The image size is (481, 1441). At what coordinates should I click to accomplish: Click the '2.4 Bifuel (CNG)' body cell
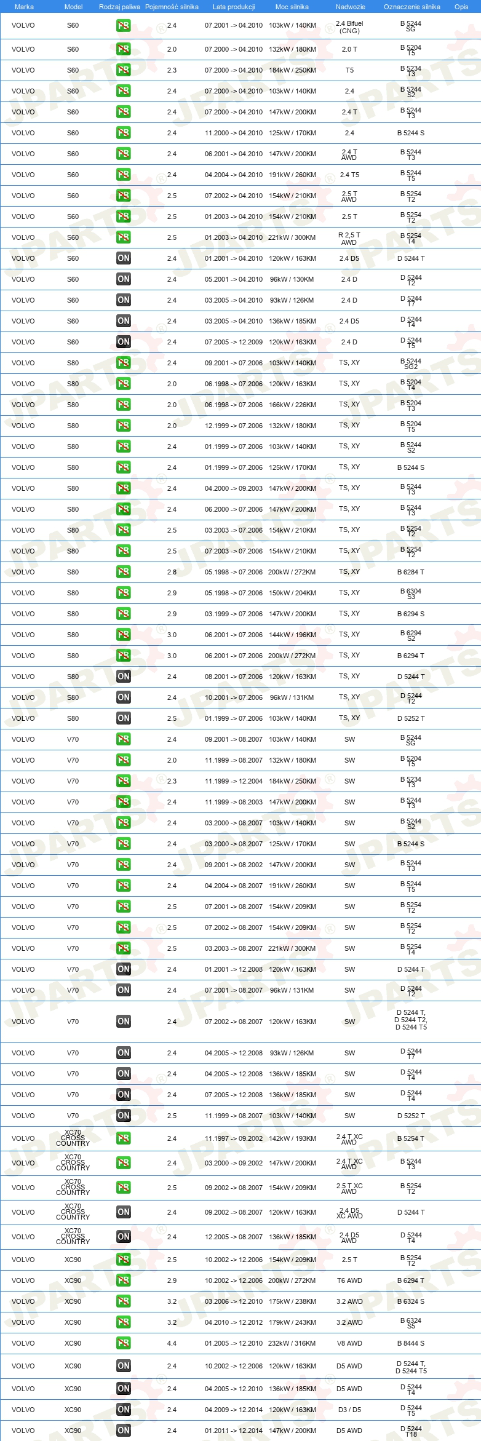349,27
